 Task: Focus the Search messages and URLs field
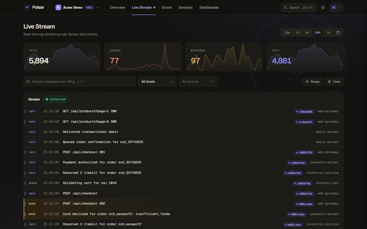click(x=79, y=82)
